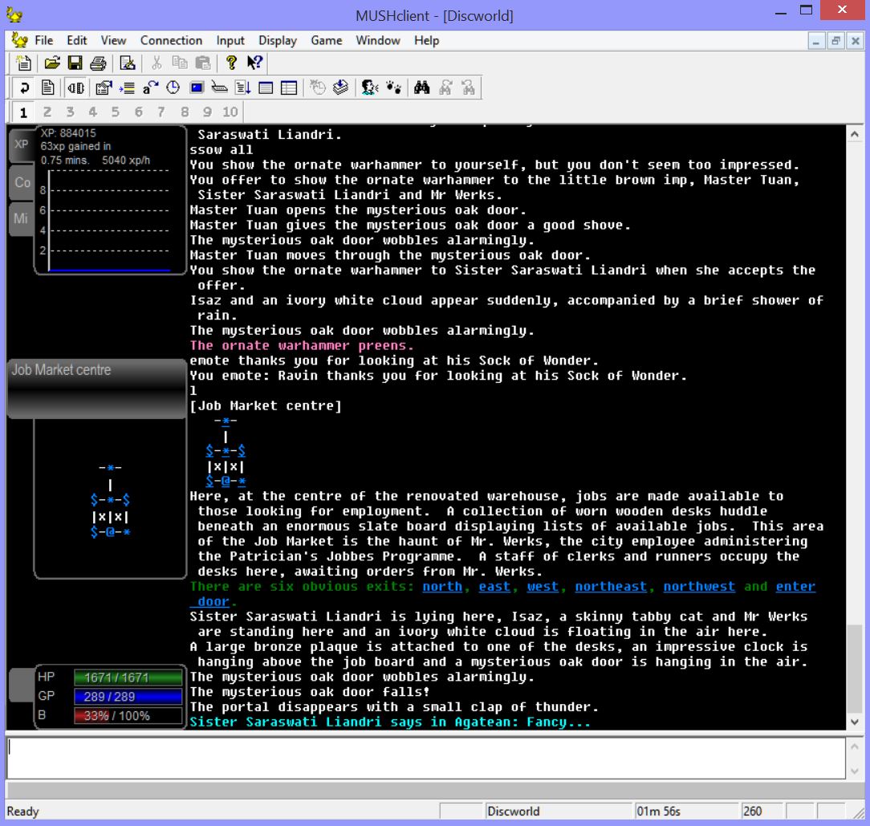
Task: Focus the command input box
Action: [425, 759]
